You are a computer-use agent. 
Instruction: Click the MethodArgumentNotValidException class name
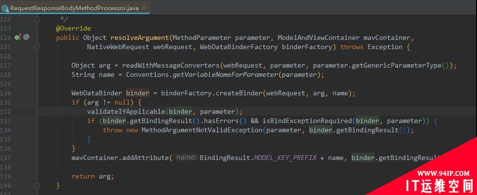(x=202, y=130)
